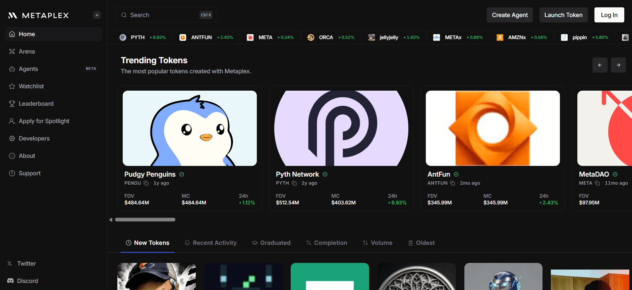632x290 pixels.
Task: Open the Pyth Network card image
Action: [341, 128]
